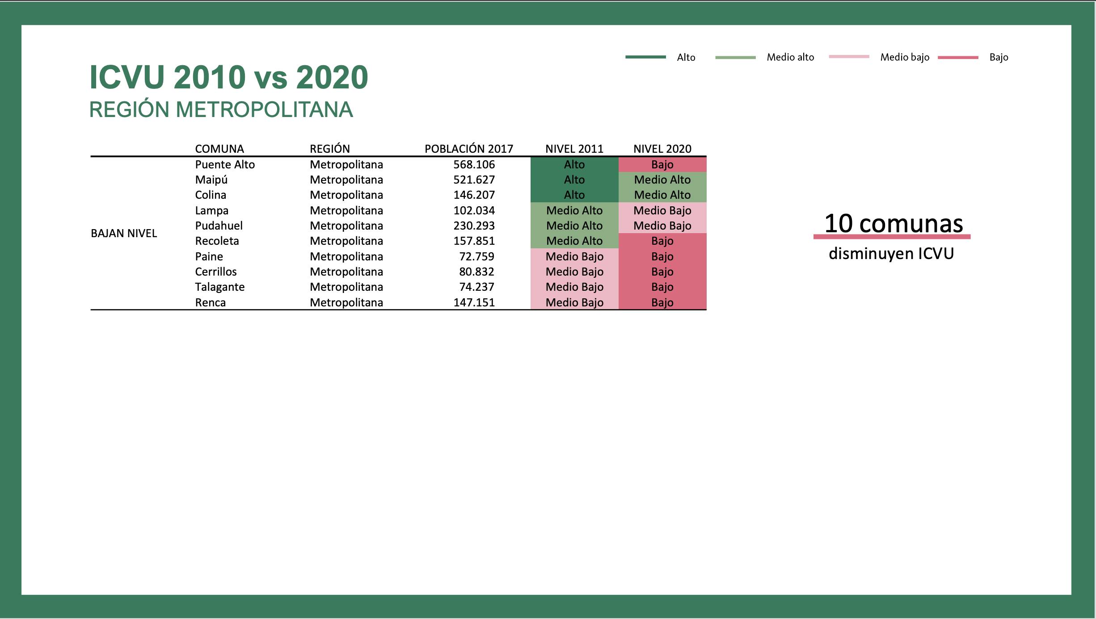Click the dark green Alto legend line
Screen dimensions: 1096x619
[645, 57]
